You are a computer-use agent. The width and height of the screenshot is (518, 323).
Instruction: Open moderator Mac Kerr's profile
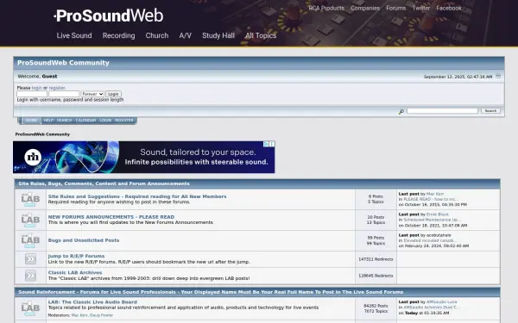(x=79, y=315)
